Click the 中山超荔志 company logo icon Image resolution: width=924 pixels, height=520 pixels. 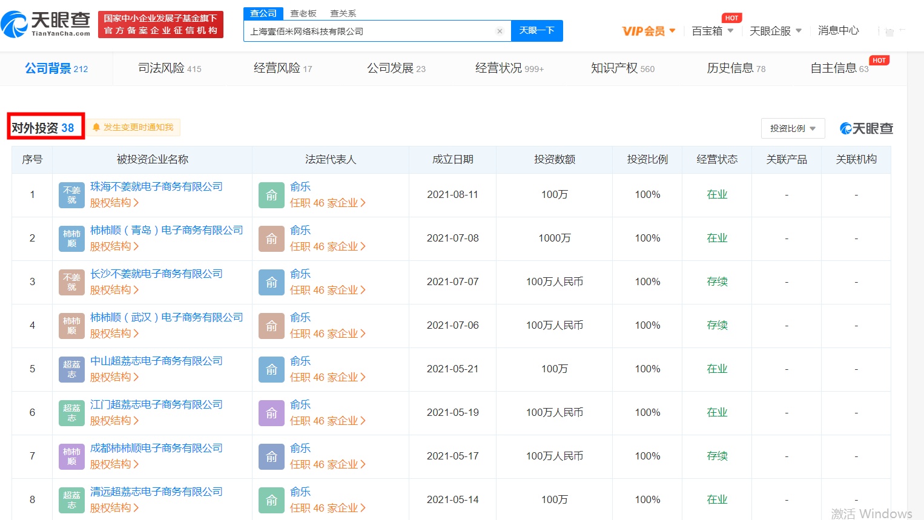(71, 369)
